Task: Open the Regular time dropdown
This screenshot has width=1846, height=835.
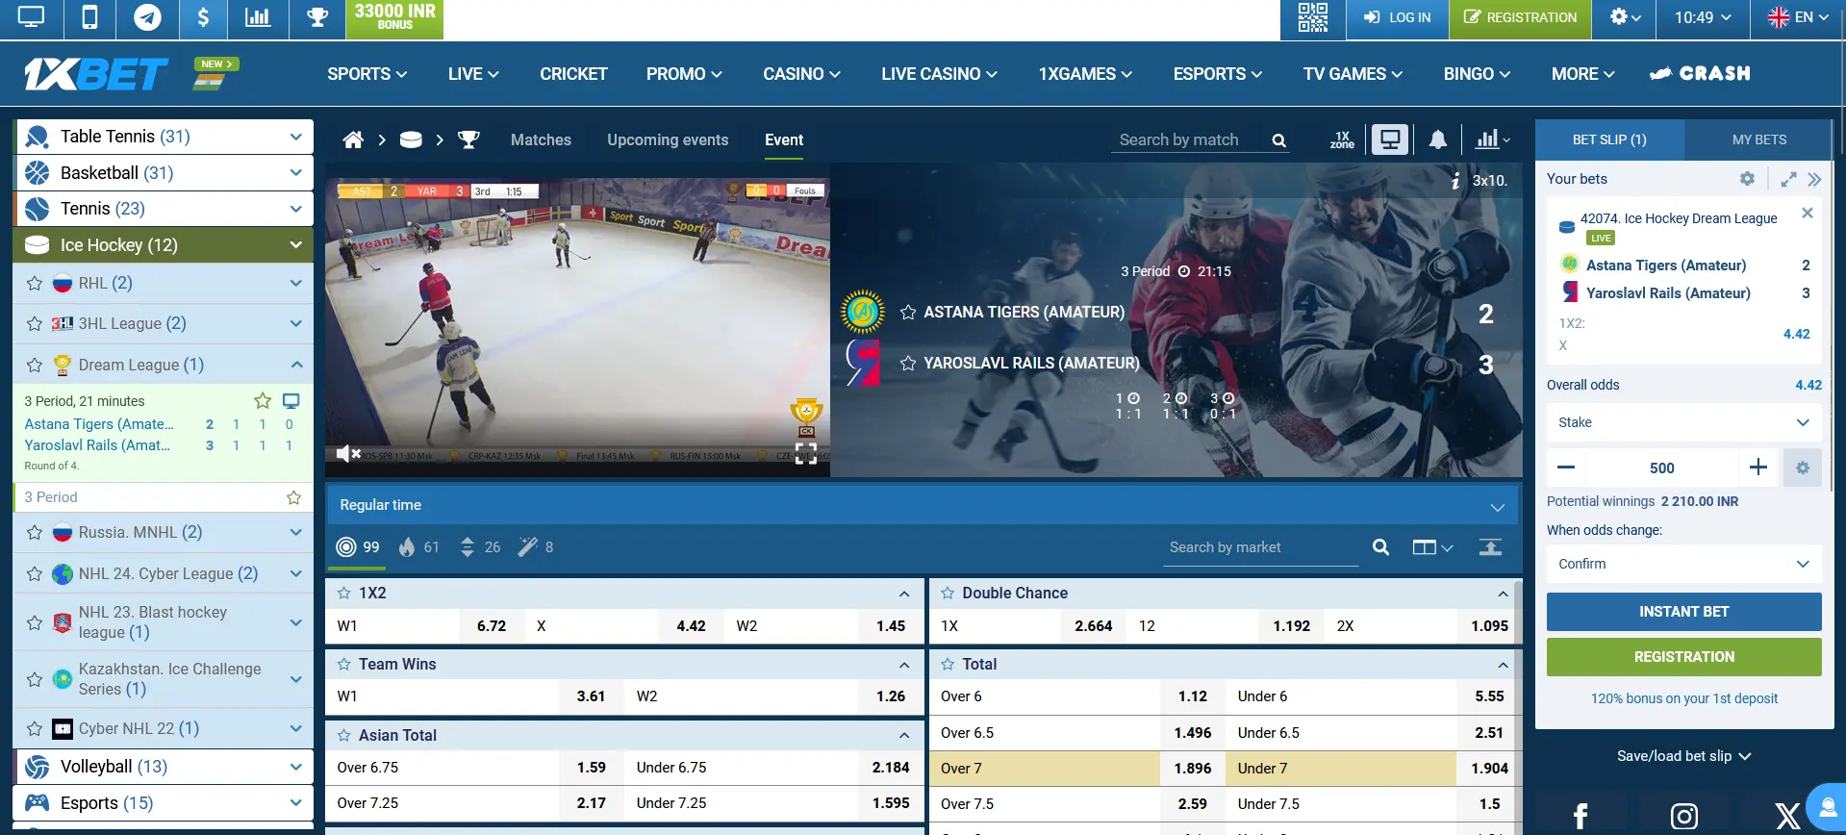Action: click(923, 505)
